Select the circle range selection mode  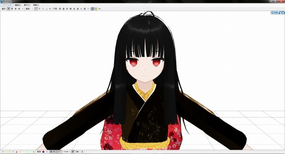[43, 9]
